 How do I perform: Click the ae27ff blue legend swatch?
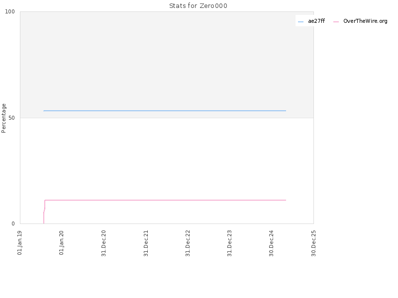[x=300, y=22]
